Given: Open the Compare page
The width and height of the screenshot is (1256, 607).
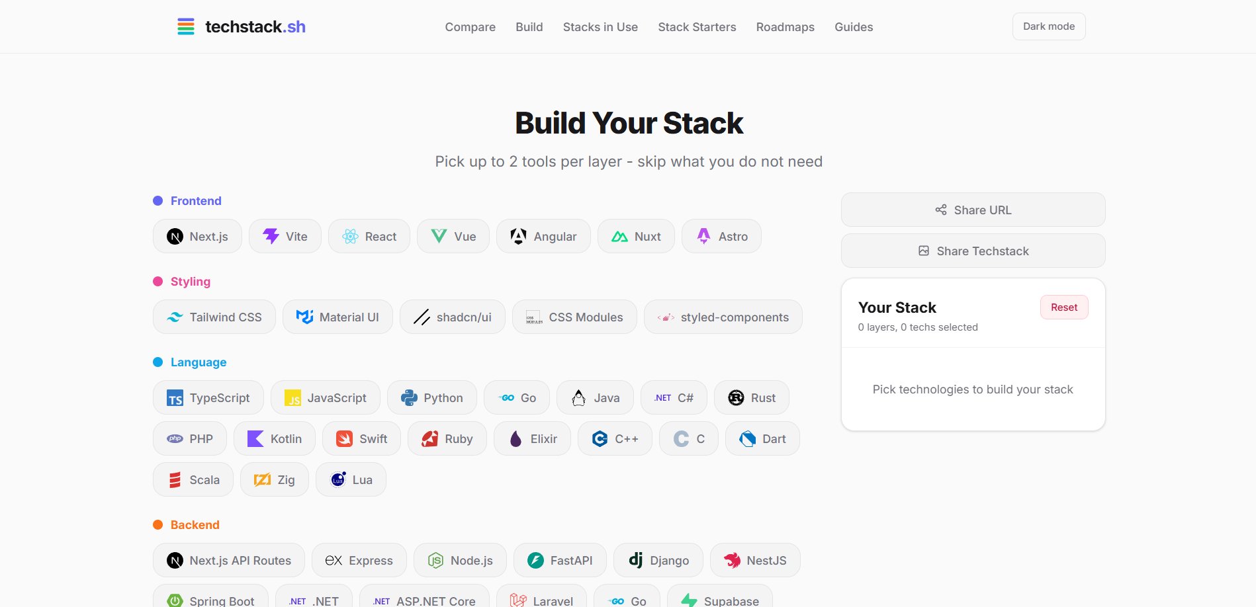Looking at the screenshot, I should [470, 26].
